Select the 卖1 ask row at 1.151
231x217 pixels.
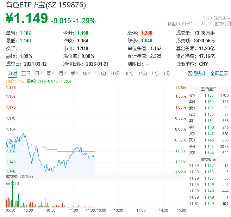click(x=208, y=121)
